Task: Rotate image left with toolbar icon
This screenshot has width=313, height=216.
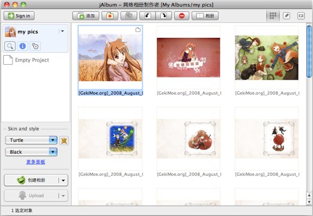Action: click(x=147, y=16)
